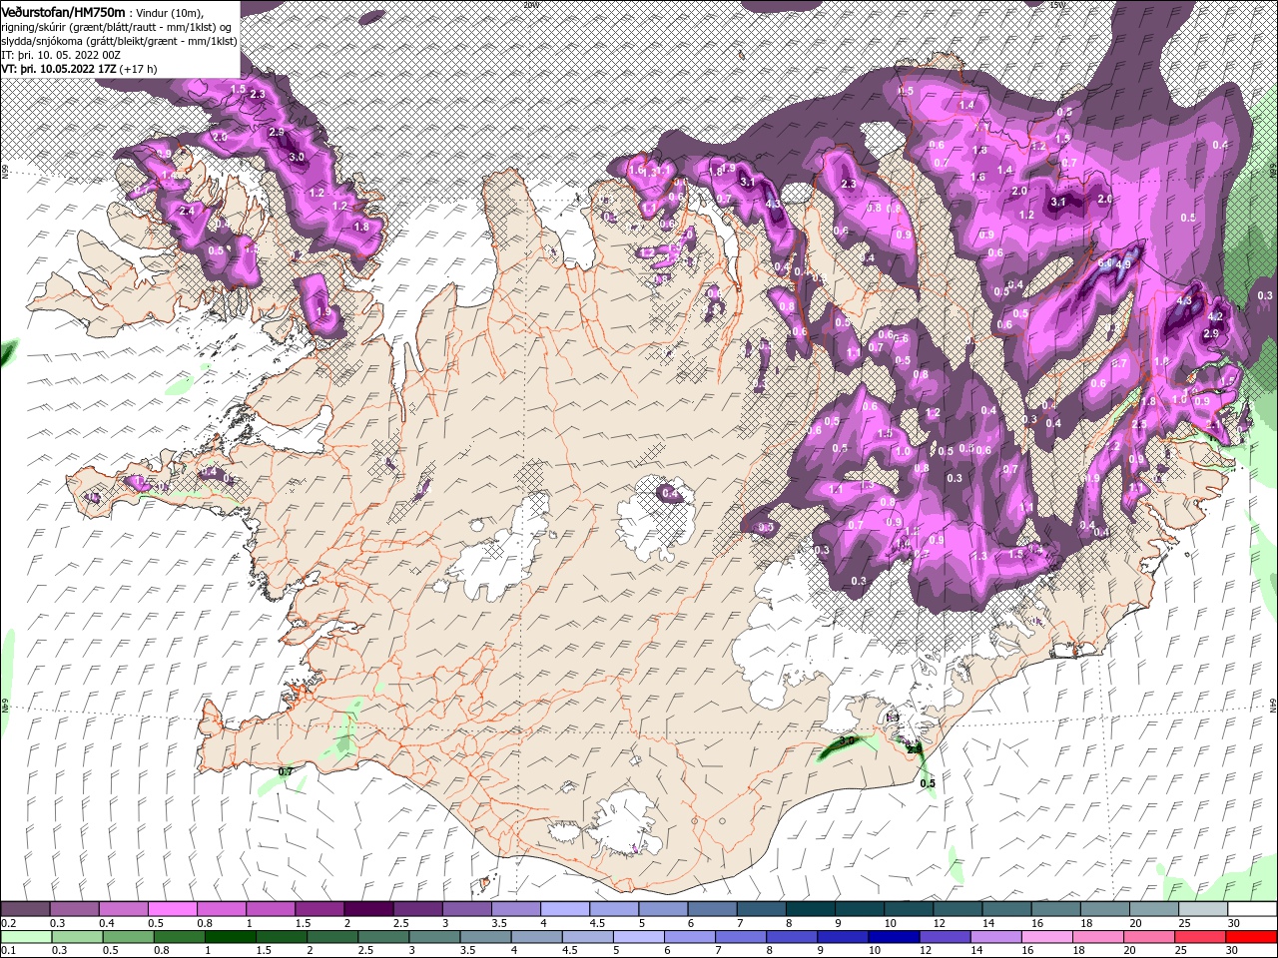Select the 2.4 snow value in the Westfjords
1278x958 pixels.
click(187, 211)
